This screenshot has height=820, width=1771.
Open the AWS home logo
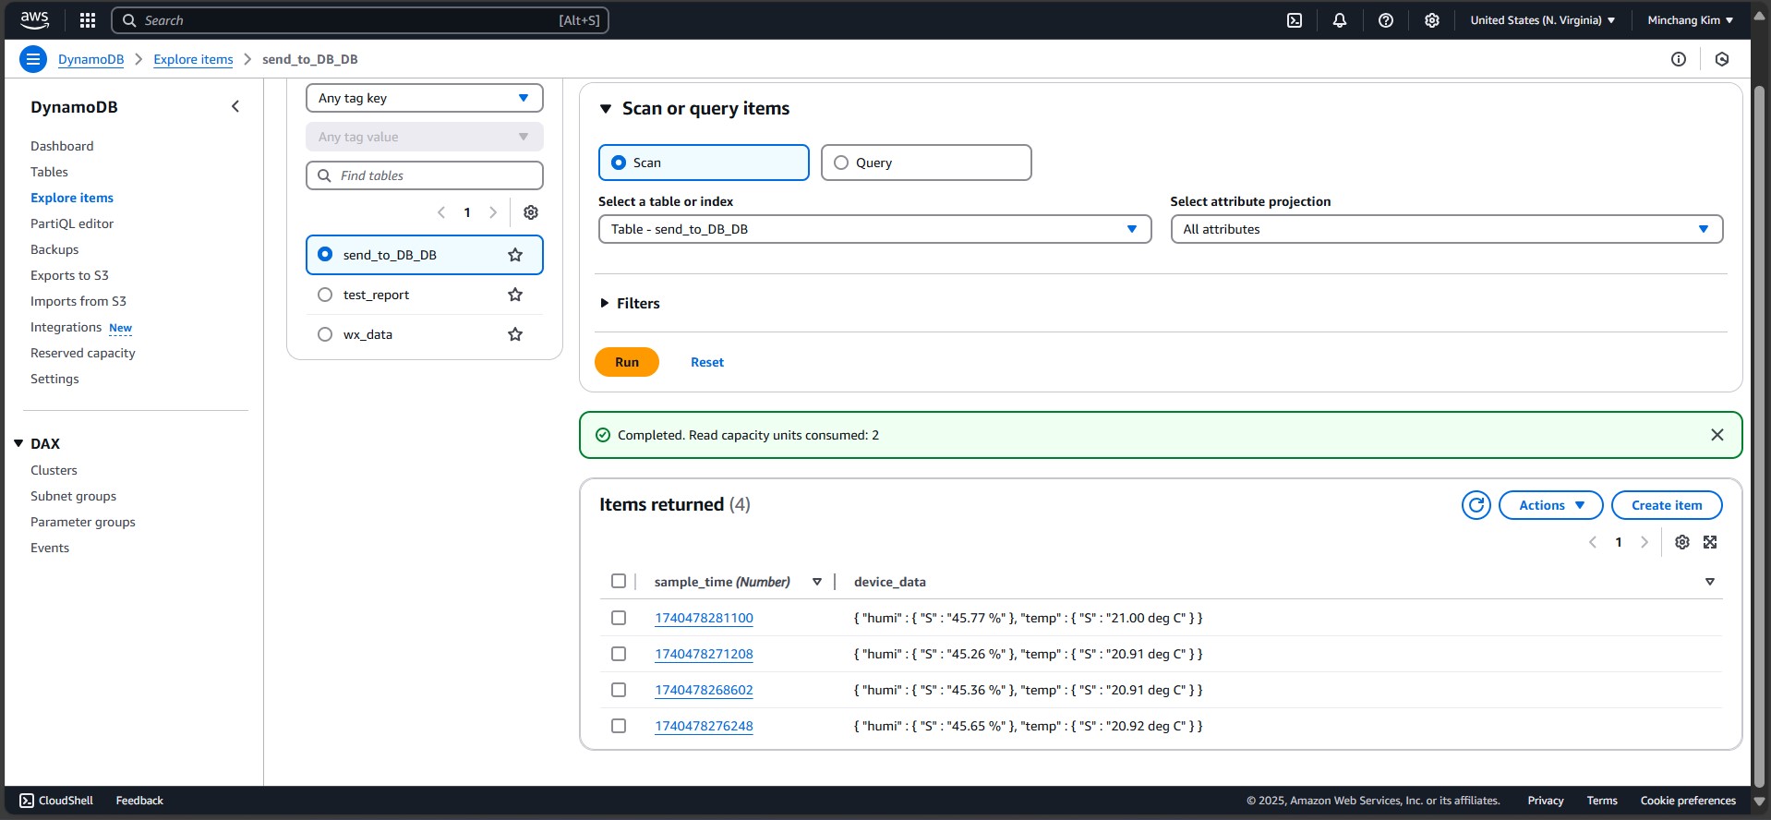pyautogui.click(x=35, y=20)
